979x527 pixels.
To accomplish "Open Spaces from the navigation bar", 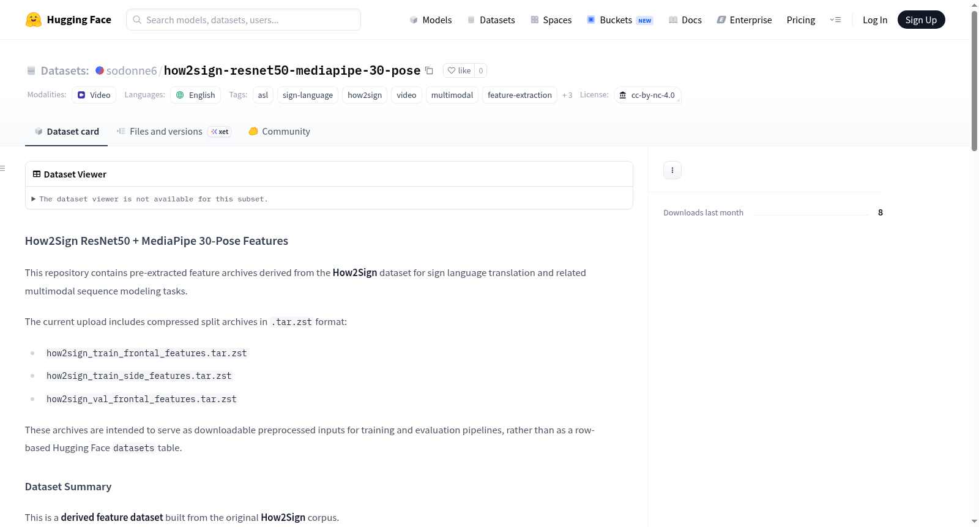I will coord(551,20).
